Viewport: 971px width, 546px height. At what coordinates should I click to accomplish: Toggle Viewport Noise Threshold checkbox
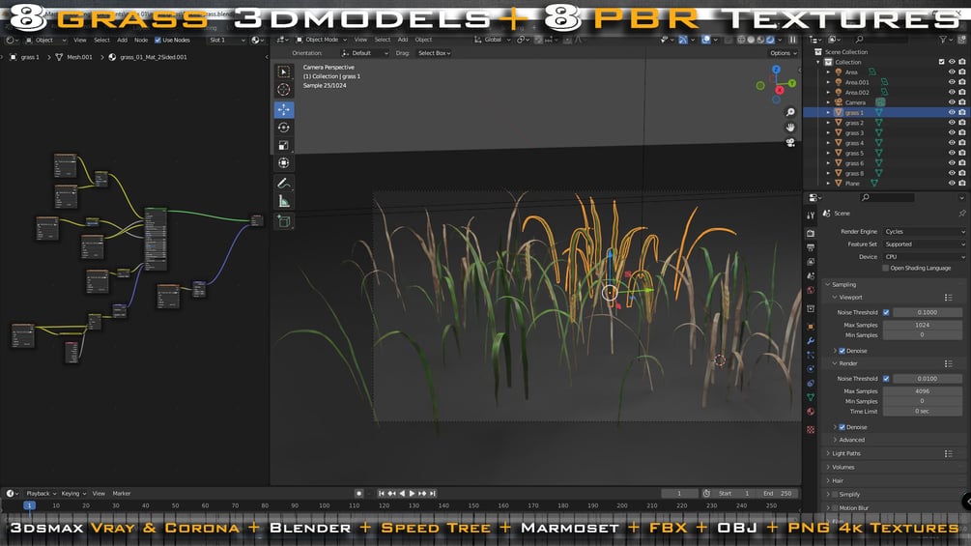click(886, 312)
